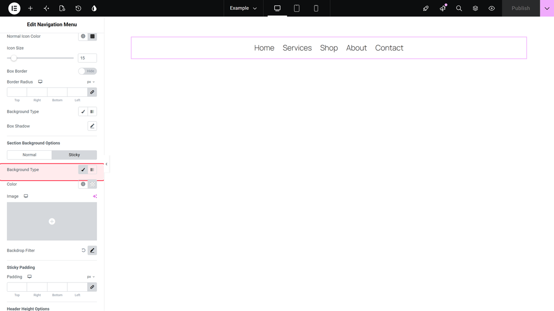This screenshot has height=311, width=554.
Task: Change sticky Padding unit px dropdown
Action: tap(91, 277)
